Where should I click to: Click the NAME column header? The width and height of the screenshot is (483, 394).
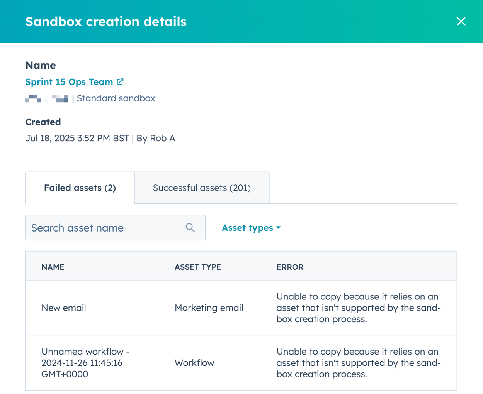[53, 267]
